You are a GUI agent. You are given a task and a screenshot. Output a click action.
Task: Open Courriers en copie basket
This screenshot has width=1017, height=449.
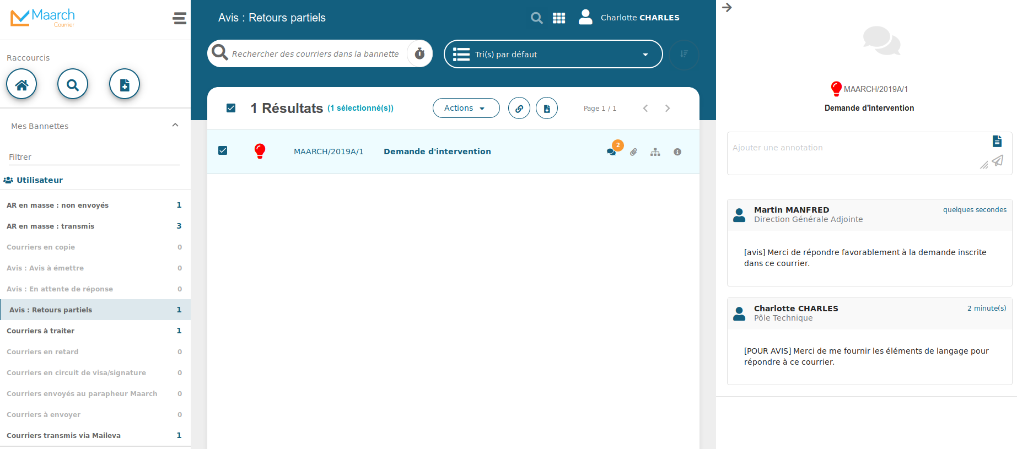pyautogui.click(x=95, y=247)
